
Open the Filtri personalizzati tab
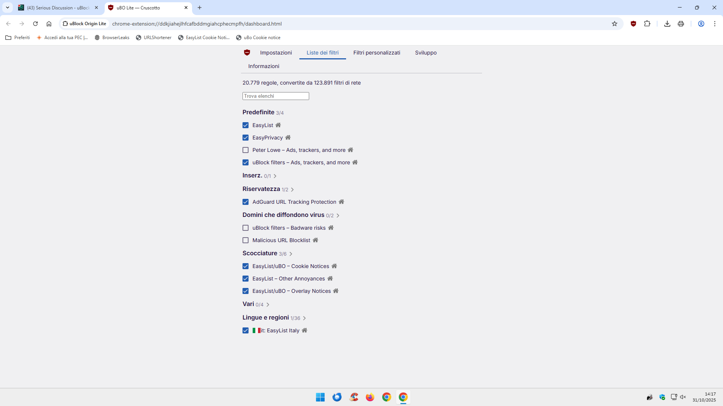[377, 53]
